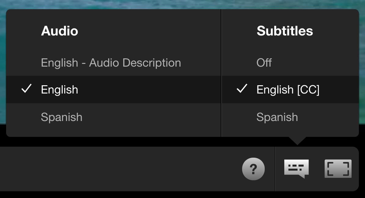Click the checkmark beside English [CC]
This screenshot has height=198, width=365.
coord(242,89)
